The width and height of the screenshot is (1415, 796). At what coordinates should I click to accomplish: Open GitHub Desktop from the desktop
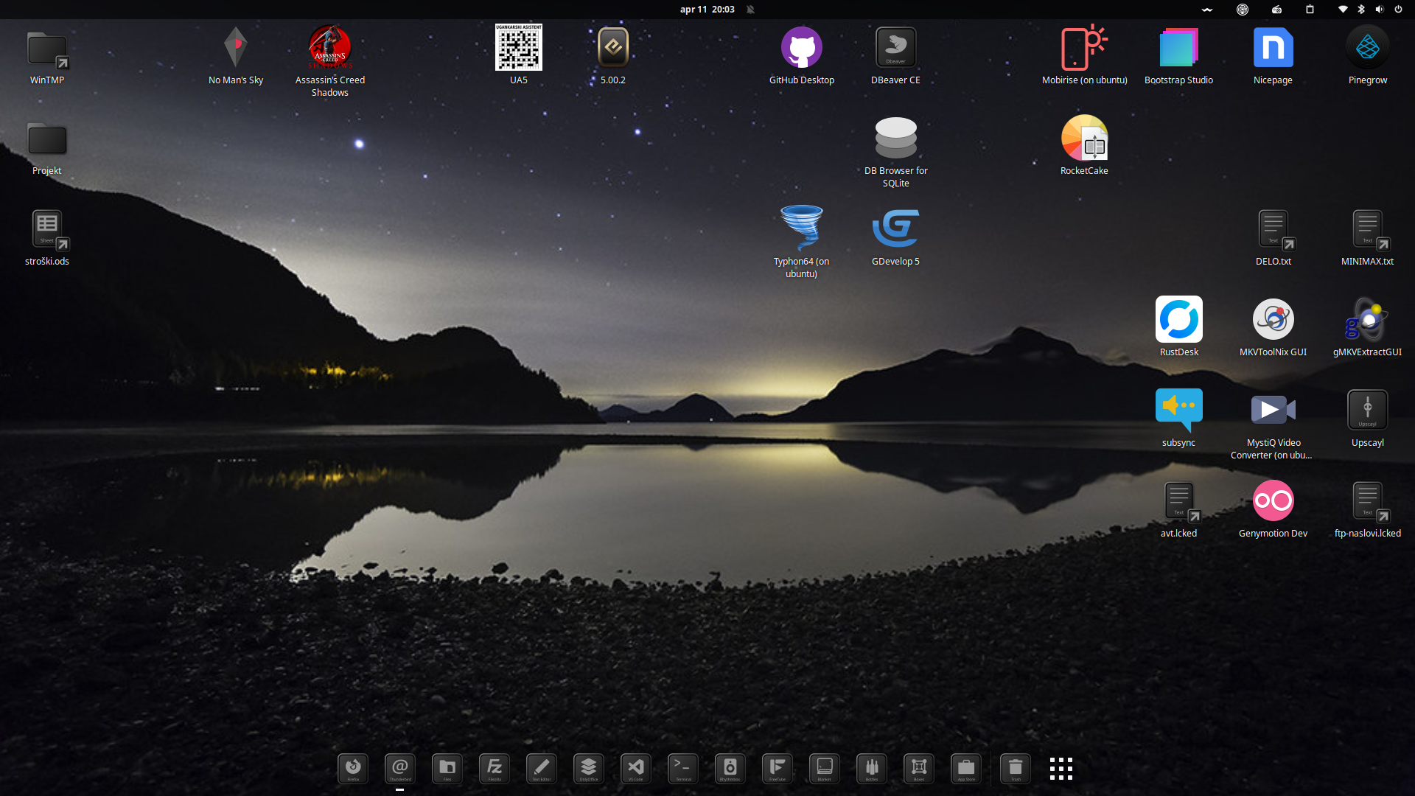click(801, 49)
